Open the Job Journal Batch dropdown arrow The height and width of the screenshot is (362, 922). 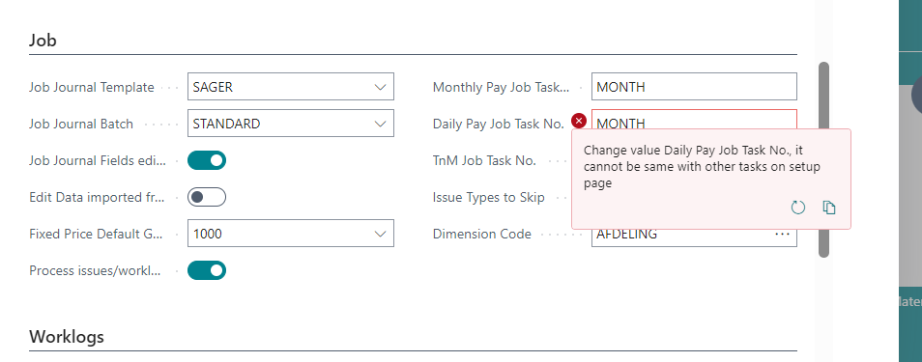[380, 124]
